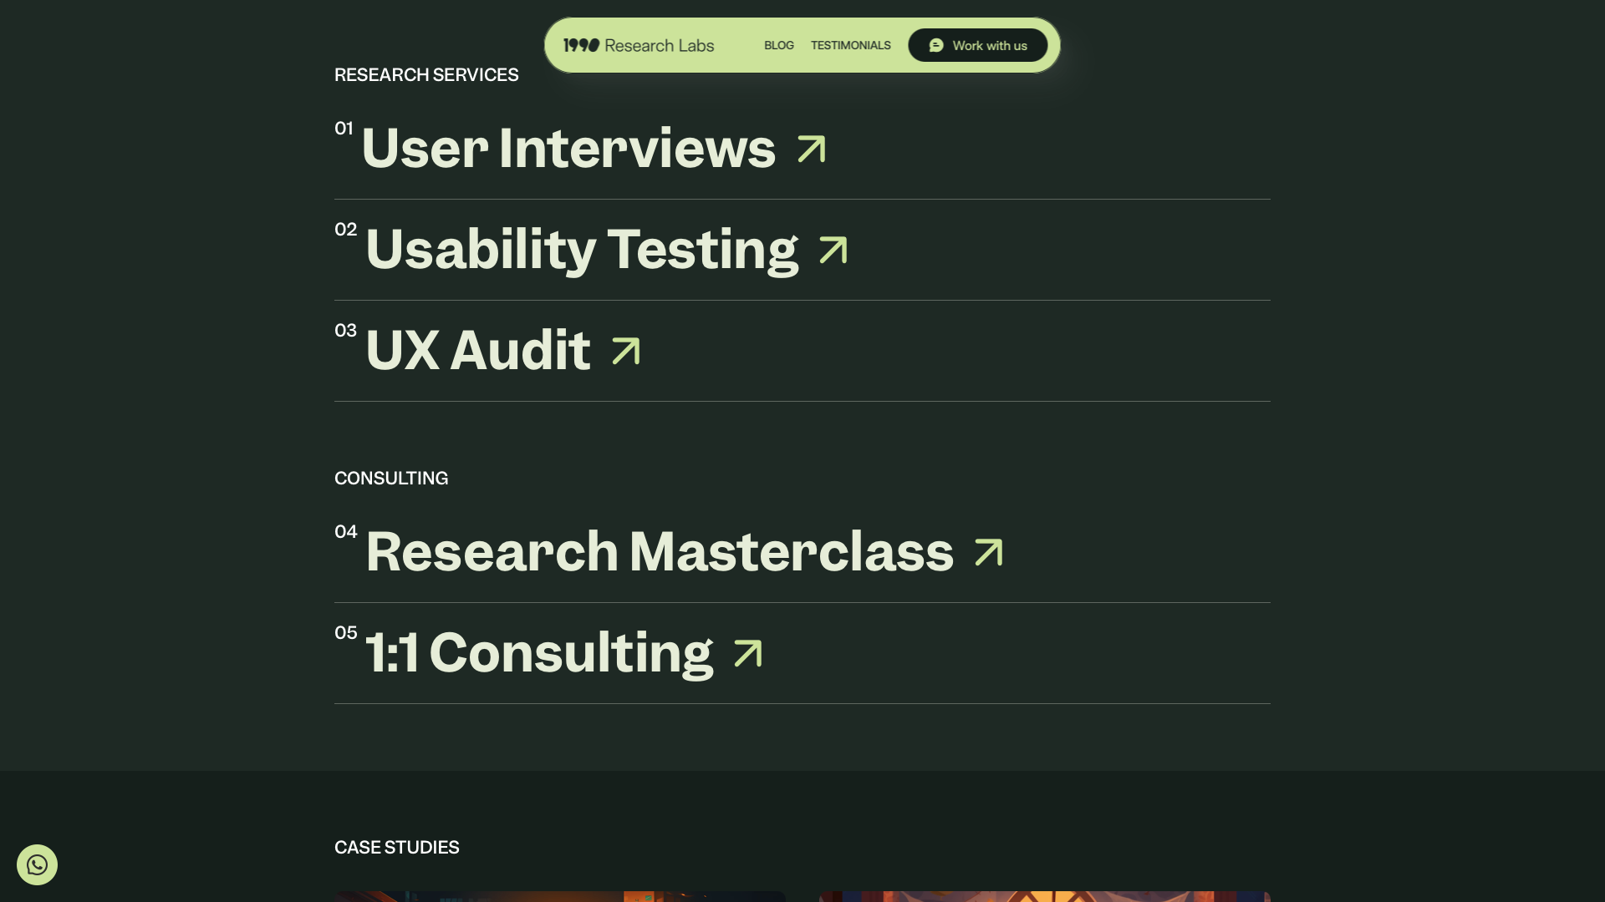Screen dimensions: 1605x902
Task: Click the RESEARCH SERVICES heading
Action: tap(426, 74)
